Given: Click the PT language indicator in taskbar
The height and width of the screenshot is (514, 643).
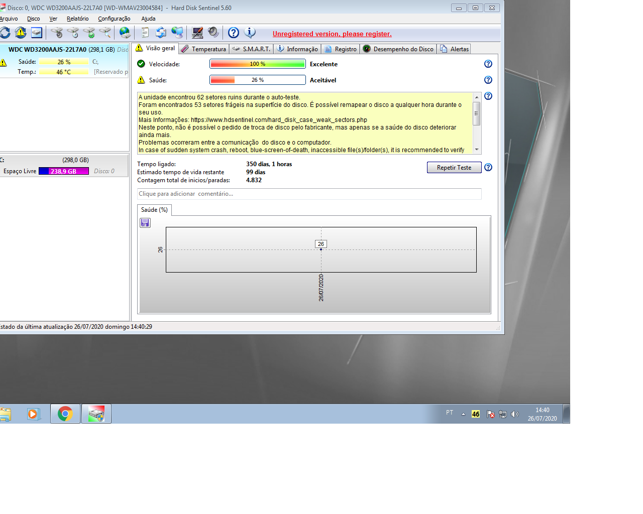Looking at the screenshot, I should coord(450,413).
